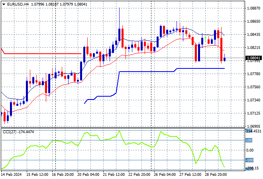Click the 1.08870 price axis label

click(x=254, y=8)
